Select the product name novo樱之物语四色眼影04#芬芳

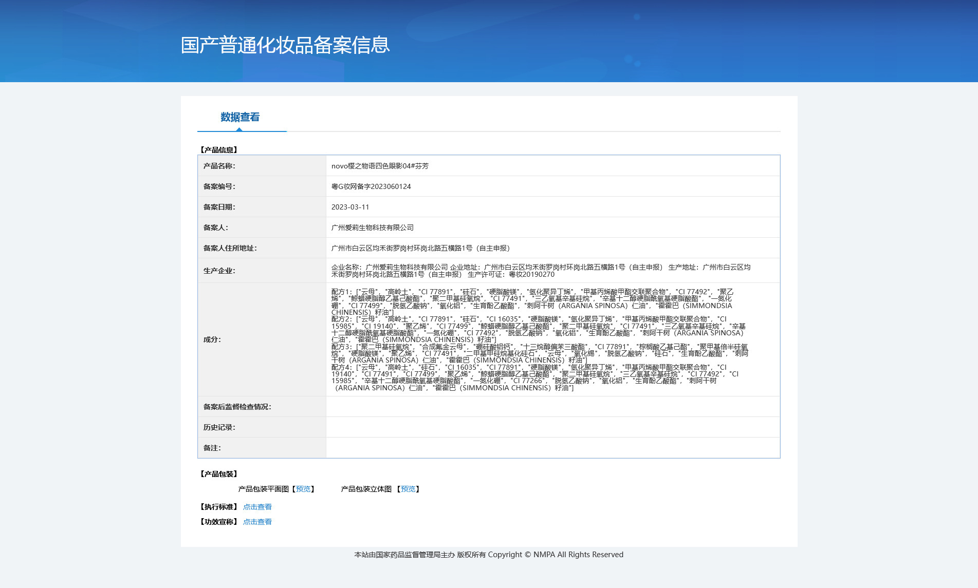point(380,166)
